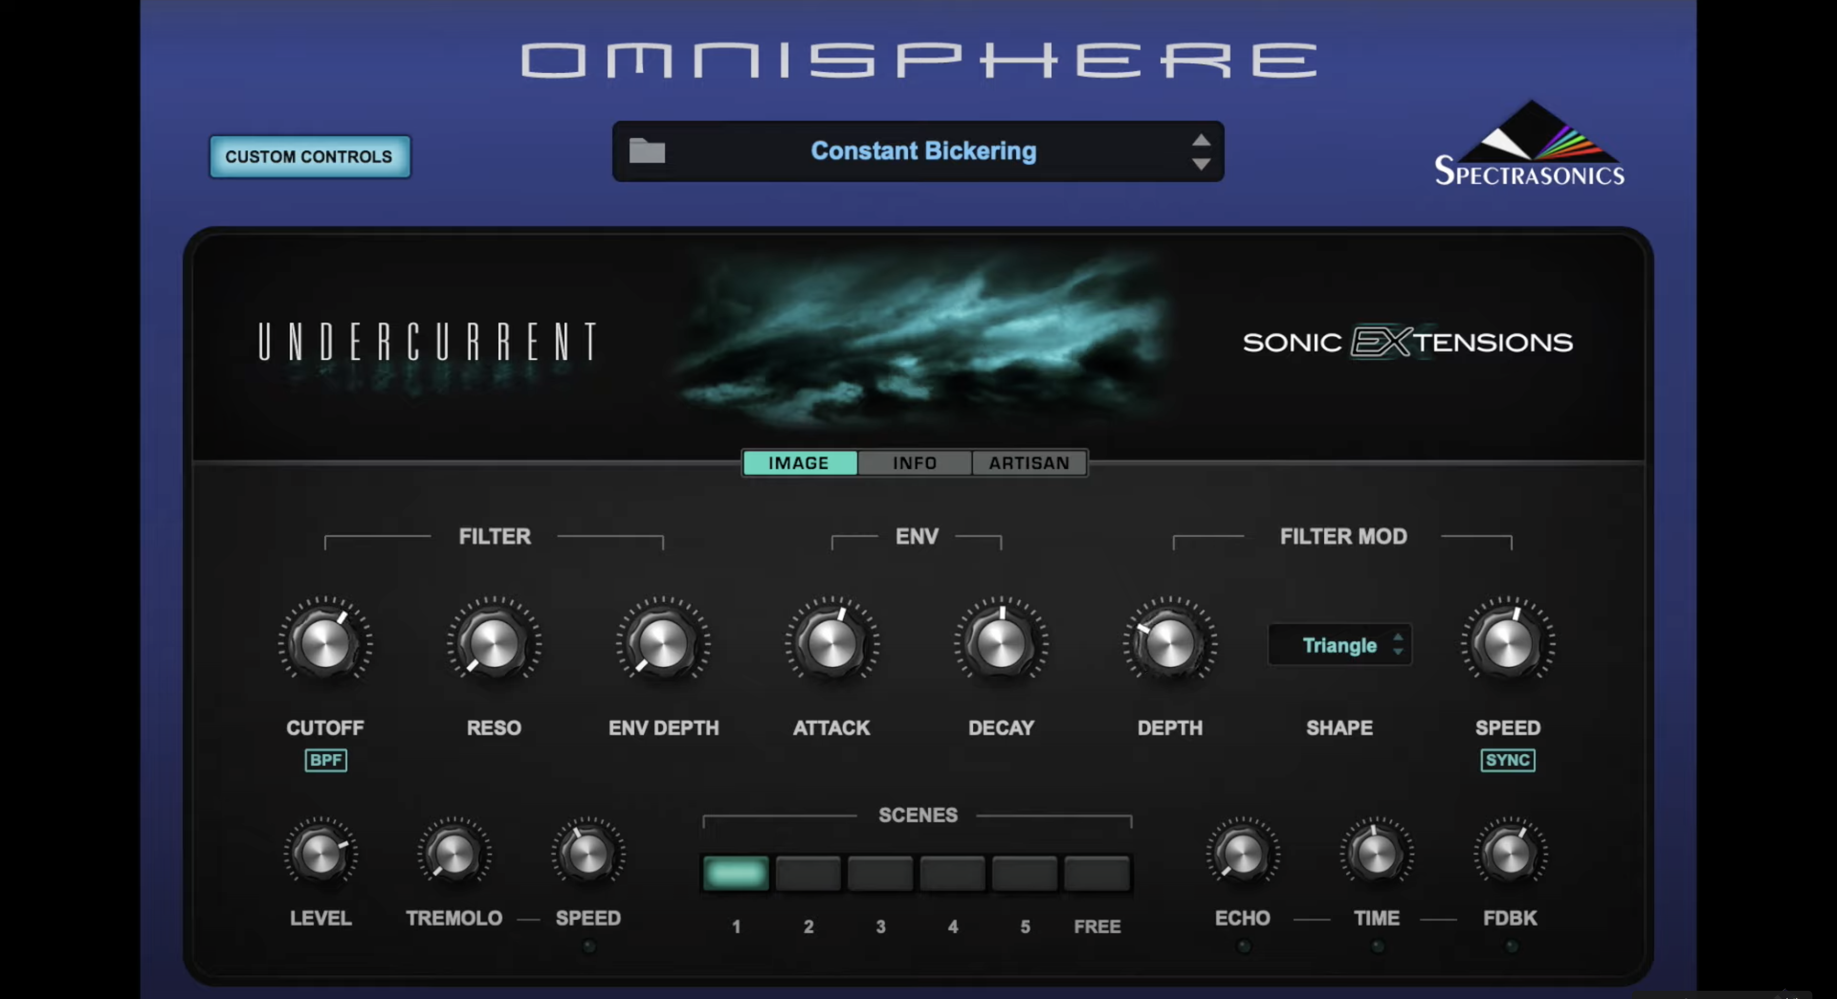Screen dimensions: 1837x999
Task: Click the Sonic Extensions logo
Action: [x=1407, y=342]
